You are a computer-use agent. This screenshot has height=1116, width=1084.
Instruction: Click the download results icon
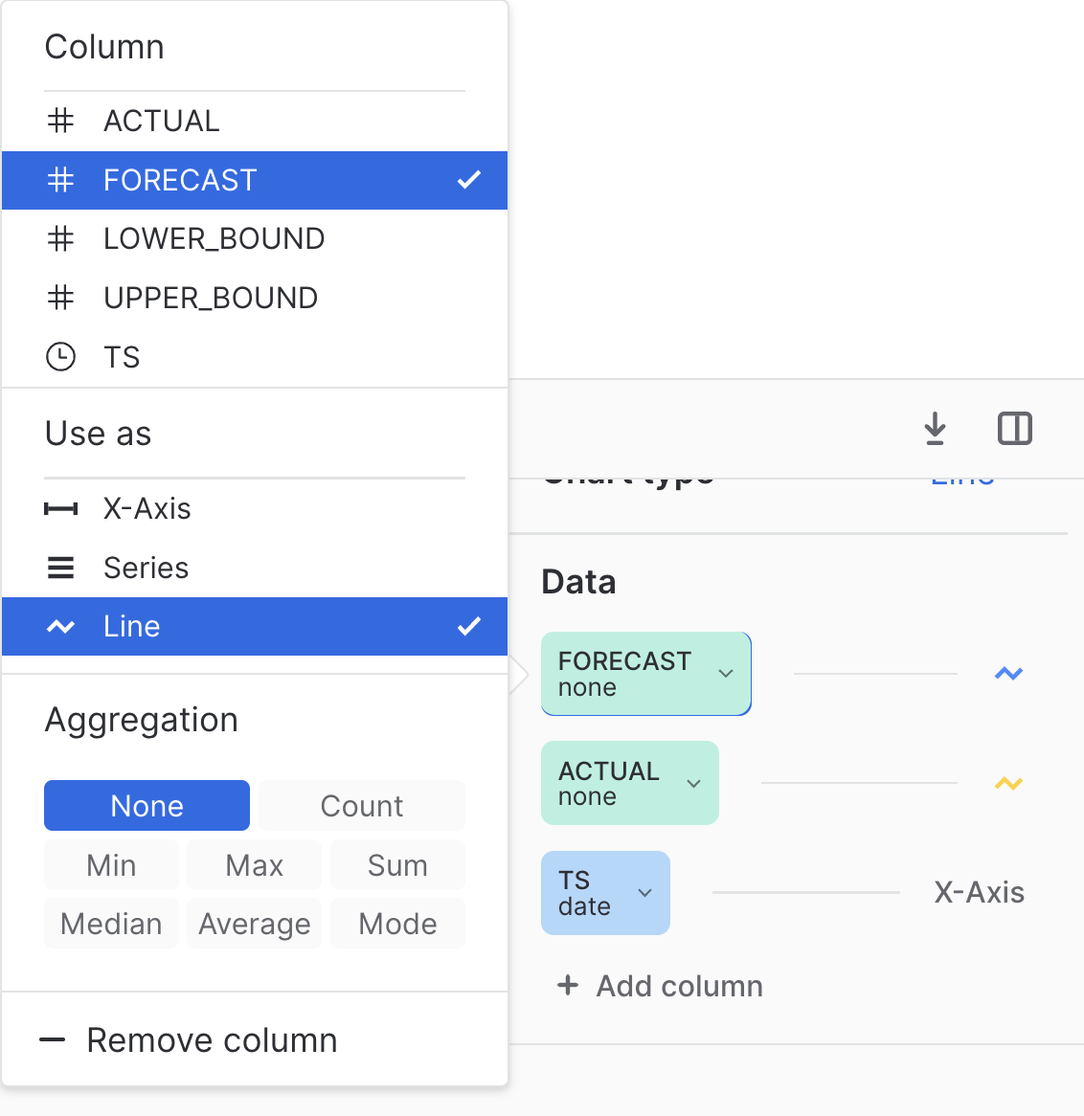click(935, 429)
